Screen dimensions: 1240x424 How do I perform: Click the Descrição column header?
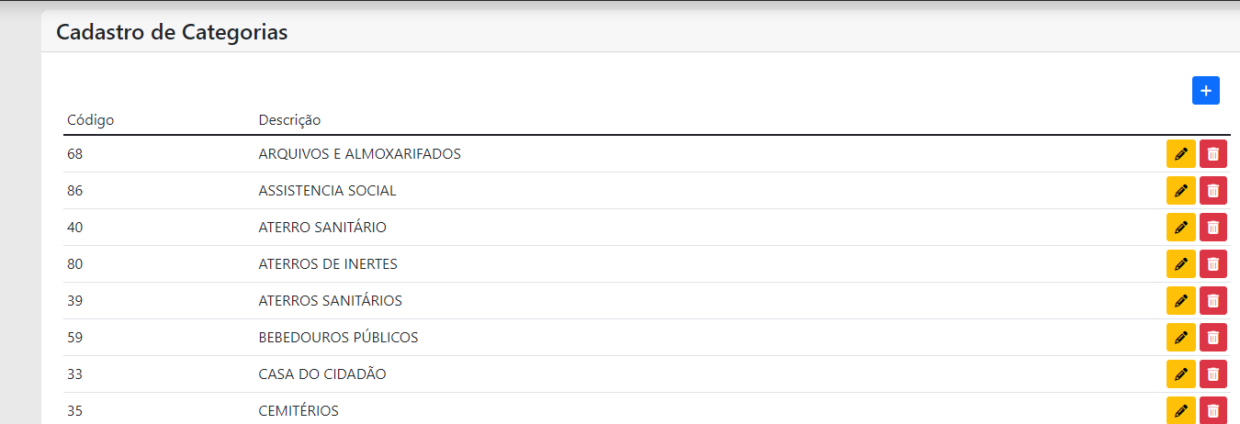(289, 120)
